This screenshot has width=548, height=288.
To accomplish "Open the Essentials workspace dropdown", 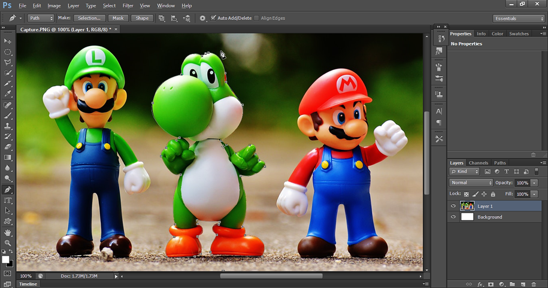I will click(x=519, y=19).
